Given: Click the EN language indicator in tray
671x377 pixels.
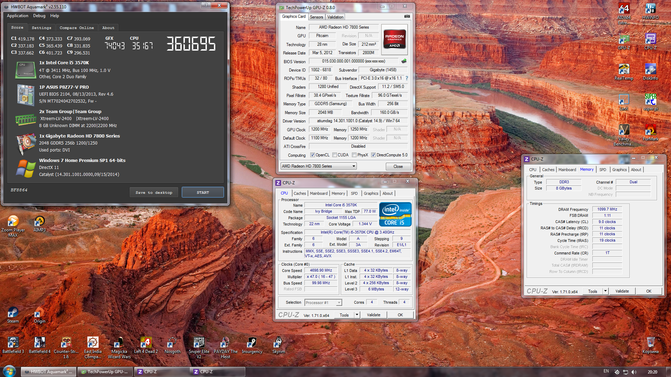Looking at the screenshot, I should 606,371.
